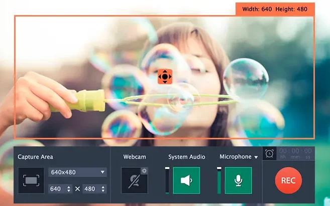Expand the Microphone device dropdown arrow
The width and height of the screenshot is (330, 206).
pyautogui.click(x=256, y=157)
